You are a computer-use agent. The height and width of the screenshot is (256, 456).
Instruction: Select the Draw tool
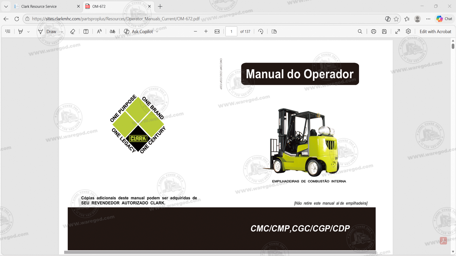click(47, 31)
